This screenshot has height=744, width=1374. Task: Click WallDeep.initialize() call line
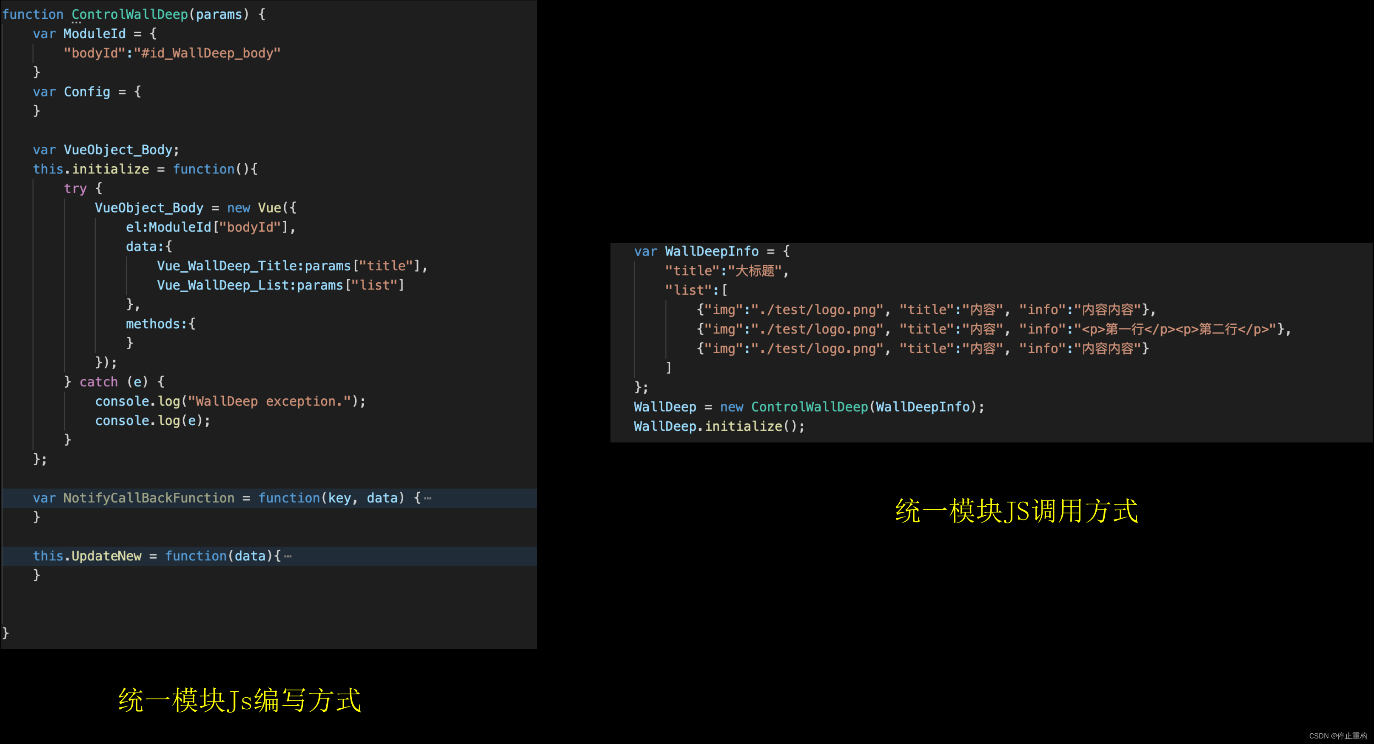pyautogui.click(x=718, y=426)
